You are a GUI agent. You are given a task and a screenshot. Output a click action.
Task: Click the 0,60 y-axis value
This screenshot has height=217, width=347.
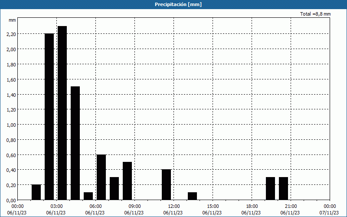pyautogui.click(x=11, y=155)
